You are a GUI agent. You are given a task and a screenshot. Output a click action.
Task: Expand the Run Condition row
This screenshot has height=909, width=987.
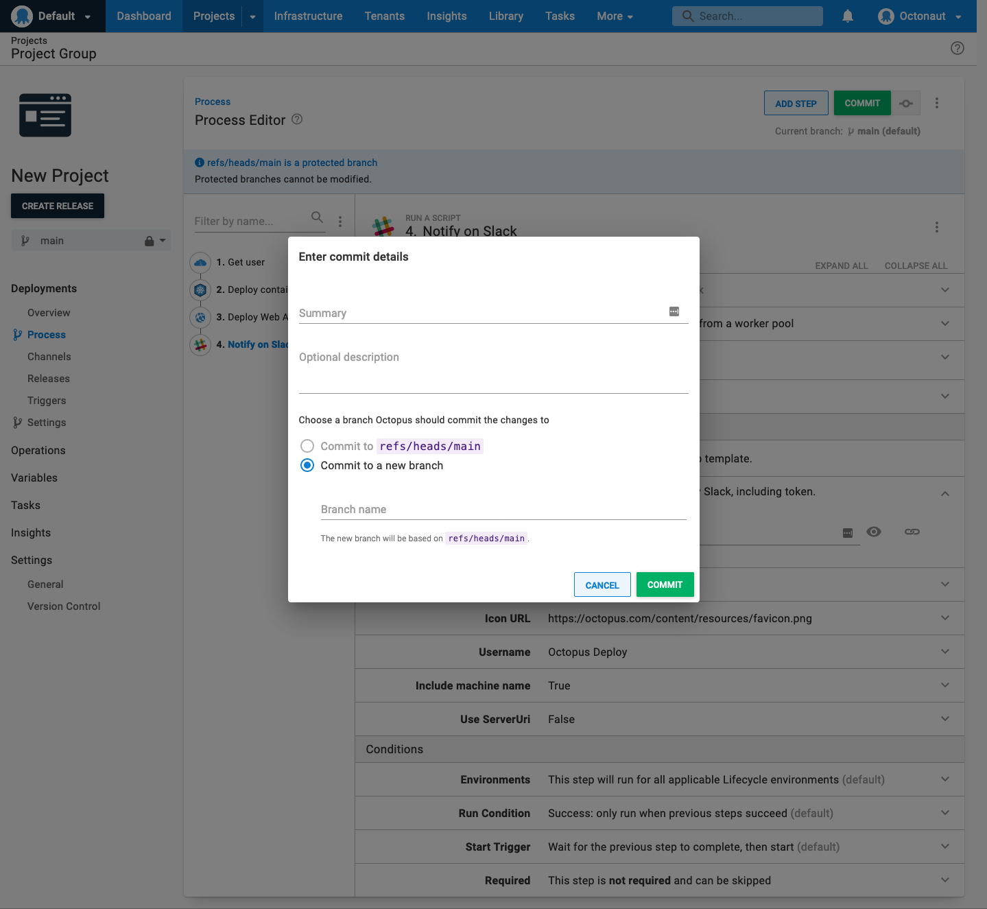pyautogui.click(x=944, y=813)
